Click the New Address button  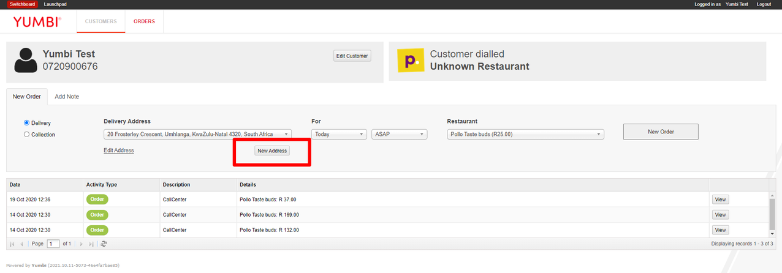(x=272, y=151)
